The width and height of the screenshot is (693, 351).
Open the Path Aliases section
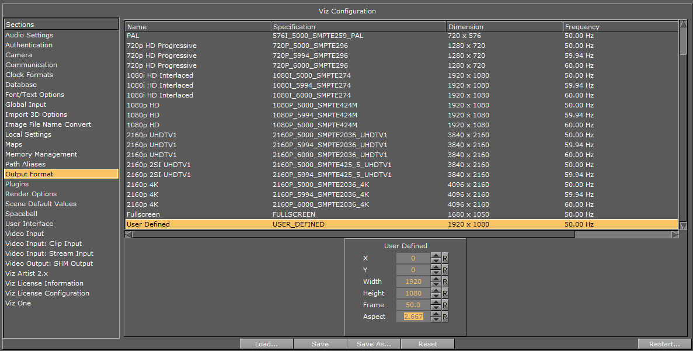point(61,165)
